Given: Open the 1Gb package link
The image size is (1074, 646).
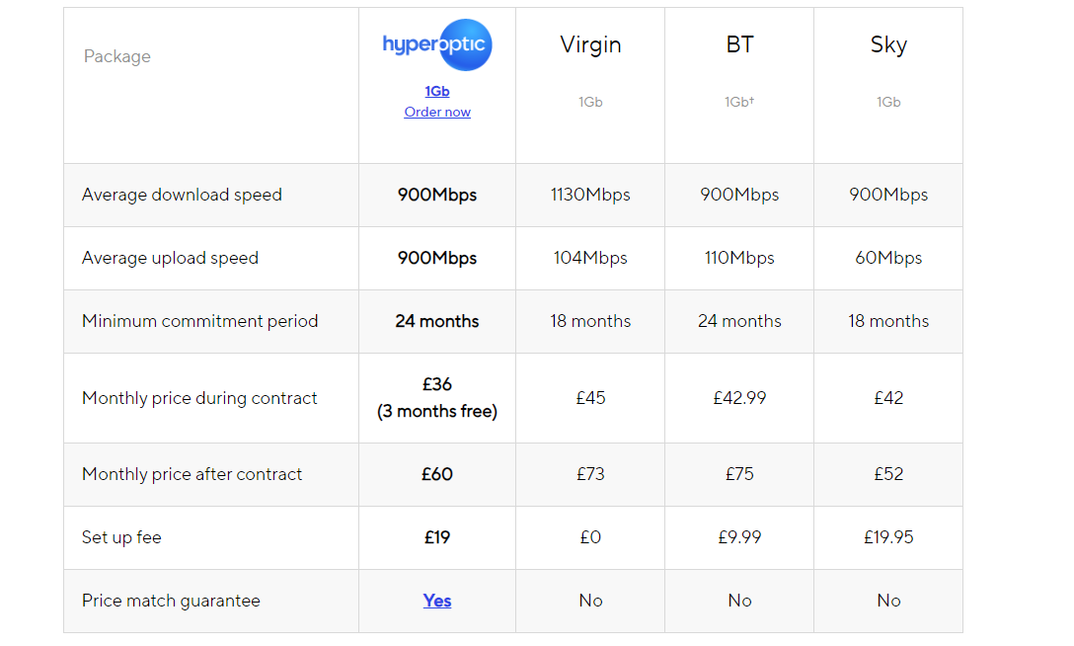Looking at the screenshot, I should 437,91.
